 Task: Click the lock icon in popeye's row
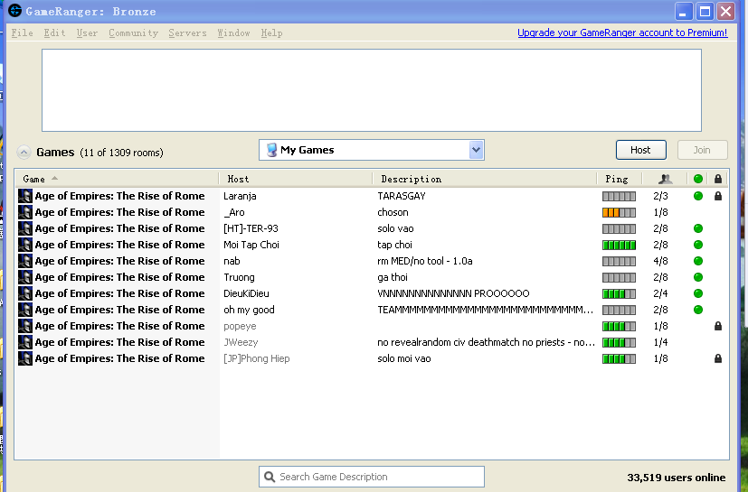coord(718,326)
